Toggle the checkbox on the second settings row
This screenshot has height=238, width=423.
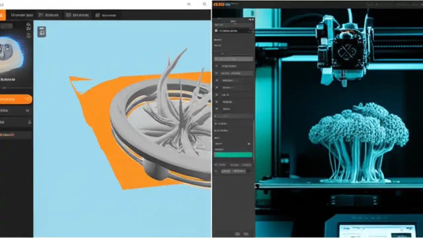tap(217, 73)
